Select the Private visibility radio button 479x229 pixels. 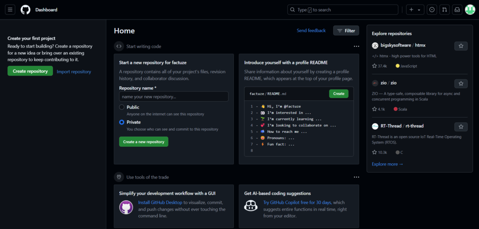pyautogui.click(x=122, y=122)
